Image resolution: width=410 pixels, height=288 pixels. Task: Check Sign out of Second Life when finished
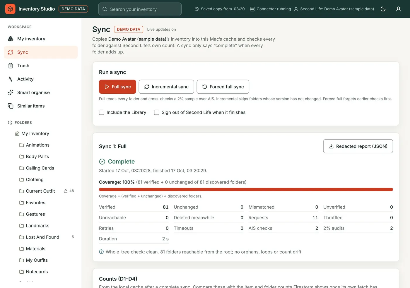click(157, 112)
